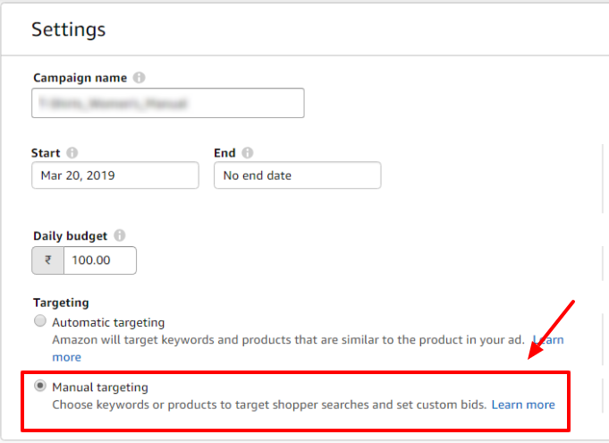
Task: Select the Manual targeting radio button
Action: (x=40, y=386)
